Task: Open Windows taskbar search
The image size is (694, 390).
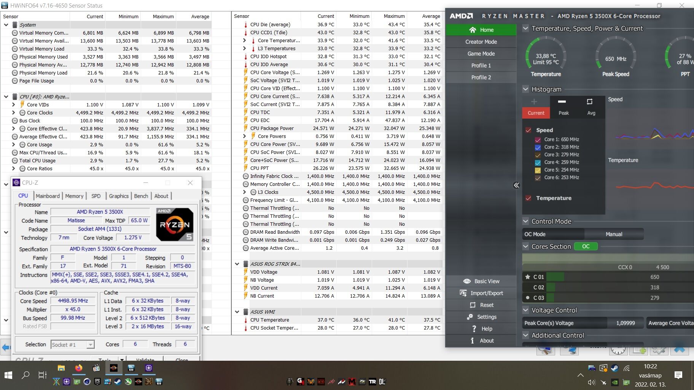Action: click(x=25, y=375)
